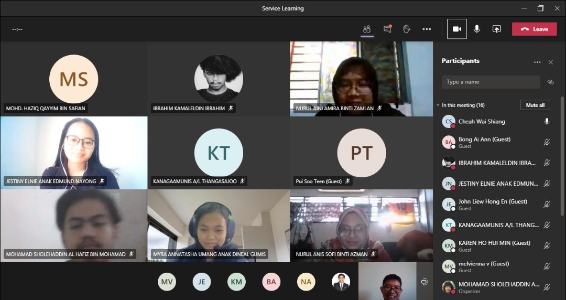The height and width of the screenshot is (300, 566).
Task: Open share content tray
Action: click(x=497, y=29)
